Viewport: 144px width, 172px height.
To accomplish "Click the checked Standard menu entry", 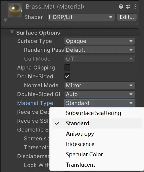I will point(97,124).
